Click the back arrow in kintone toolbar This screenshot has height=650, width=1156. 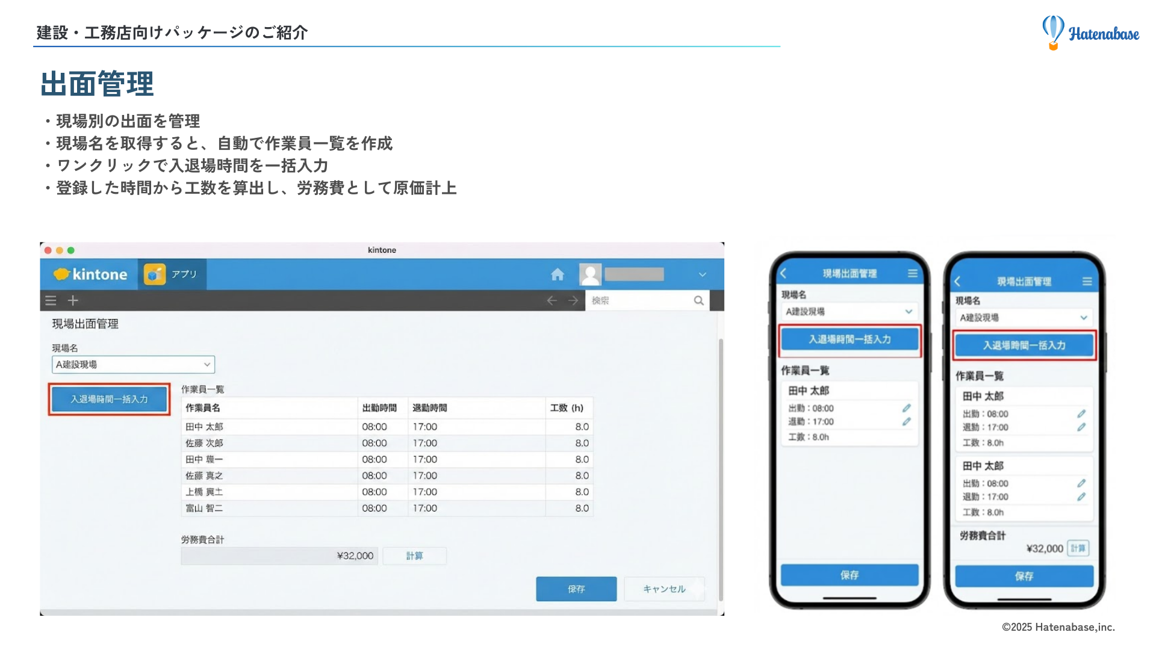click(x=552, y=300)
